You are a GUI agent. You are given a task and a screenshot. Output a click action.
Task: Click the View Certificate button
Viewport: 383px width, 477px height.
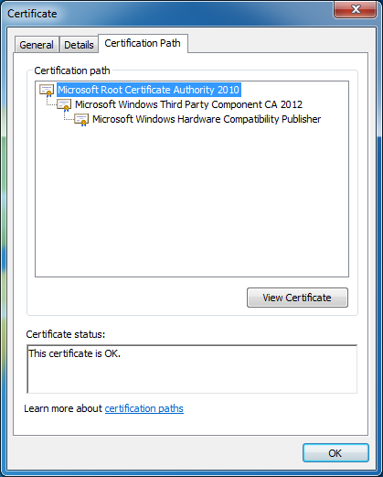[x=297, y=298]
